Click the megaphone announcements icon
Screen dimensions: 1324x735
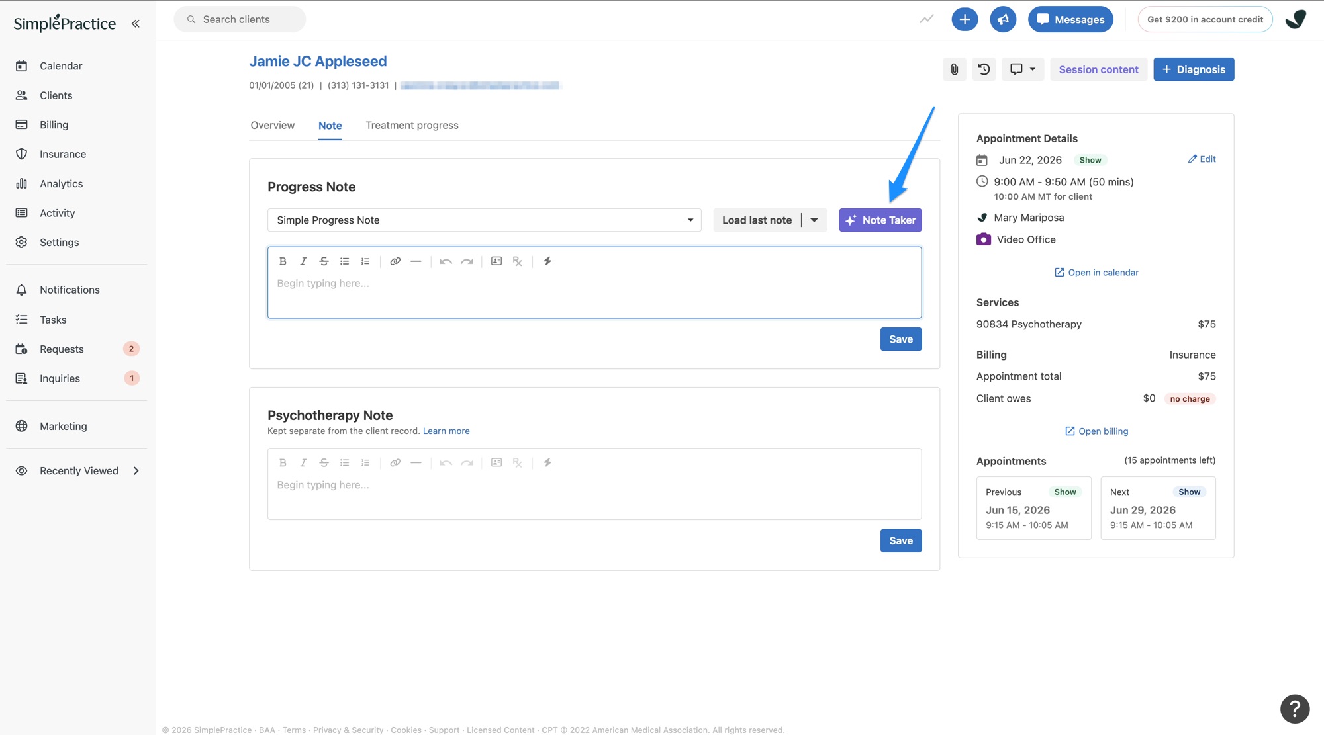coord(1003,19)
